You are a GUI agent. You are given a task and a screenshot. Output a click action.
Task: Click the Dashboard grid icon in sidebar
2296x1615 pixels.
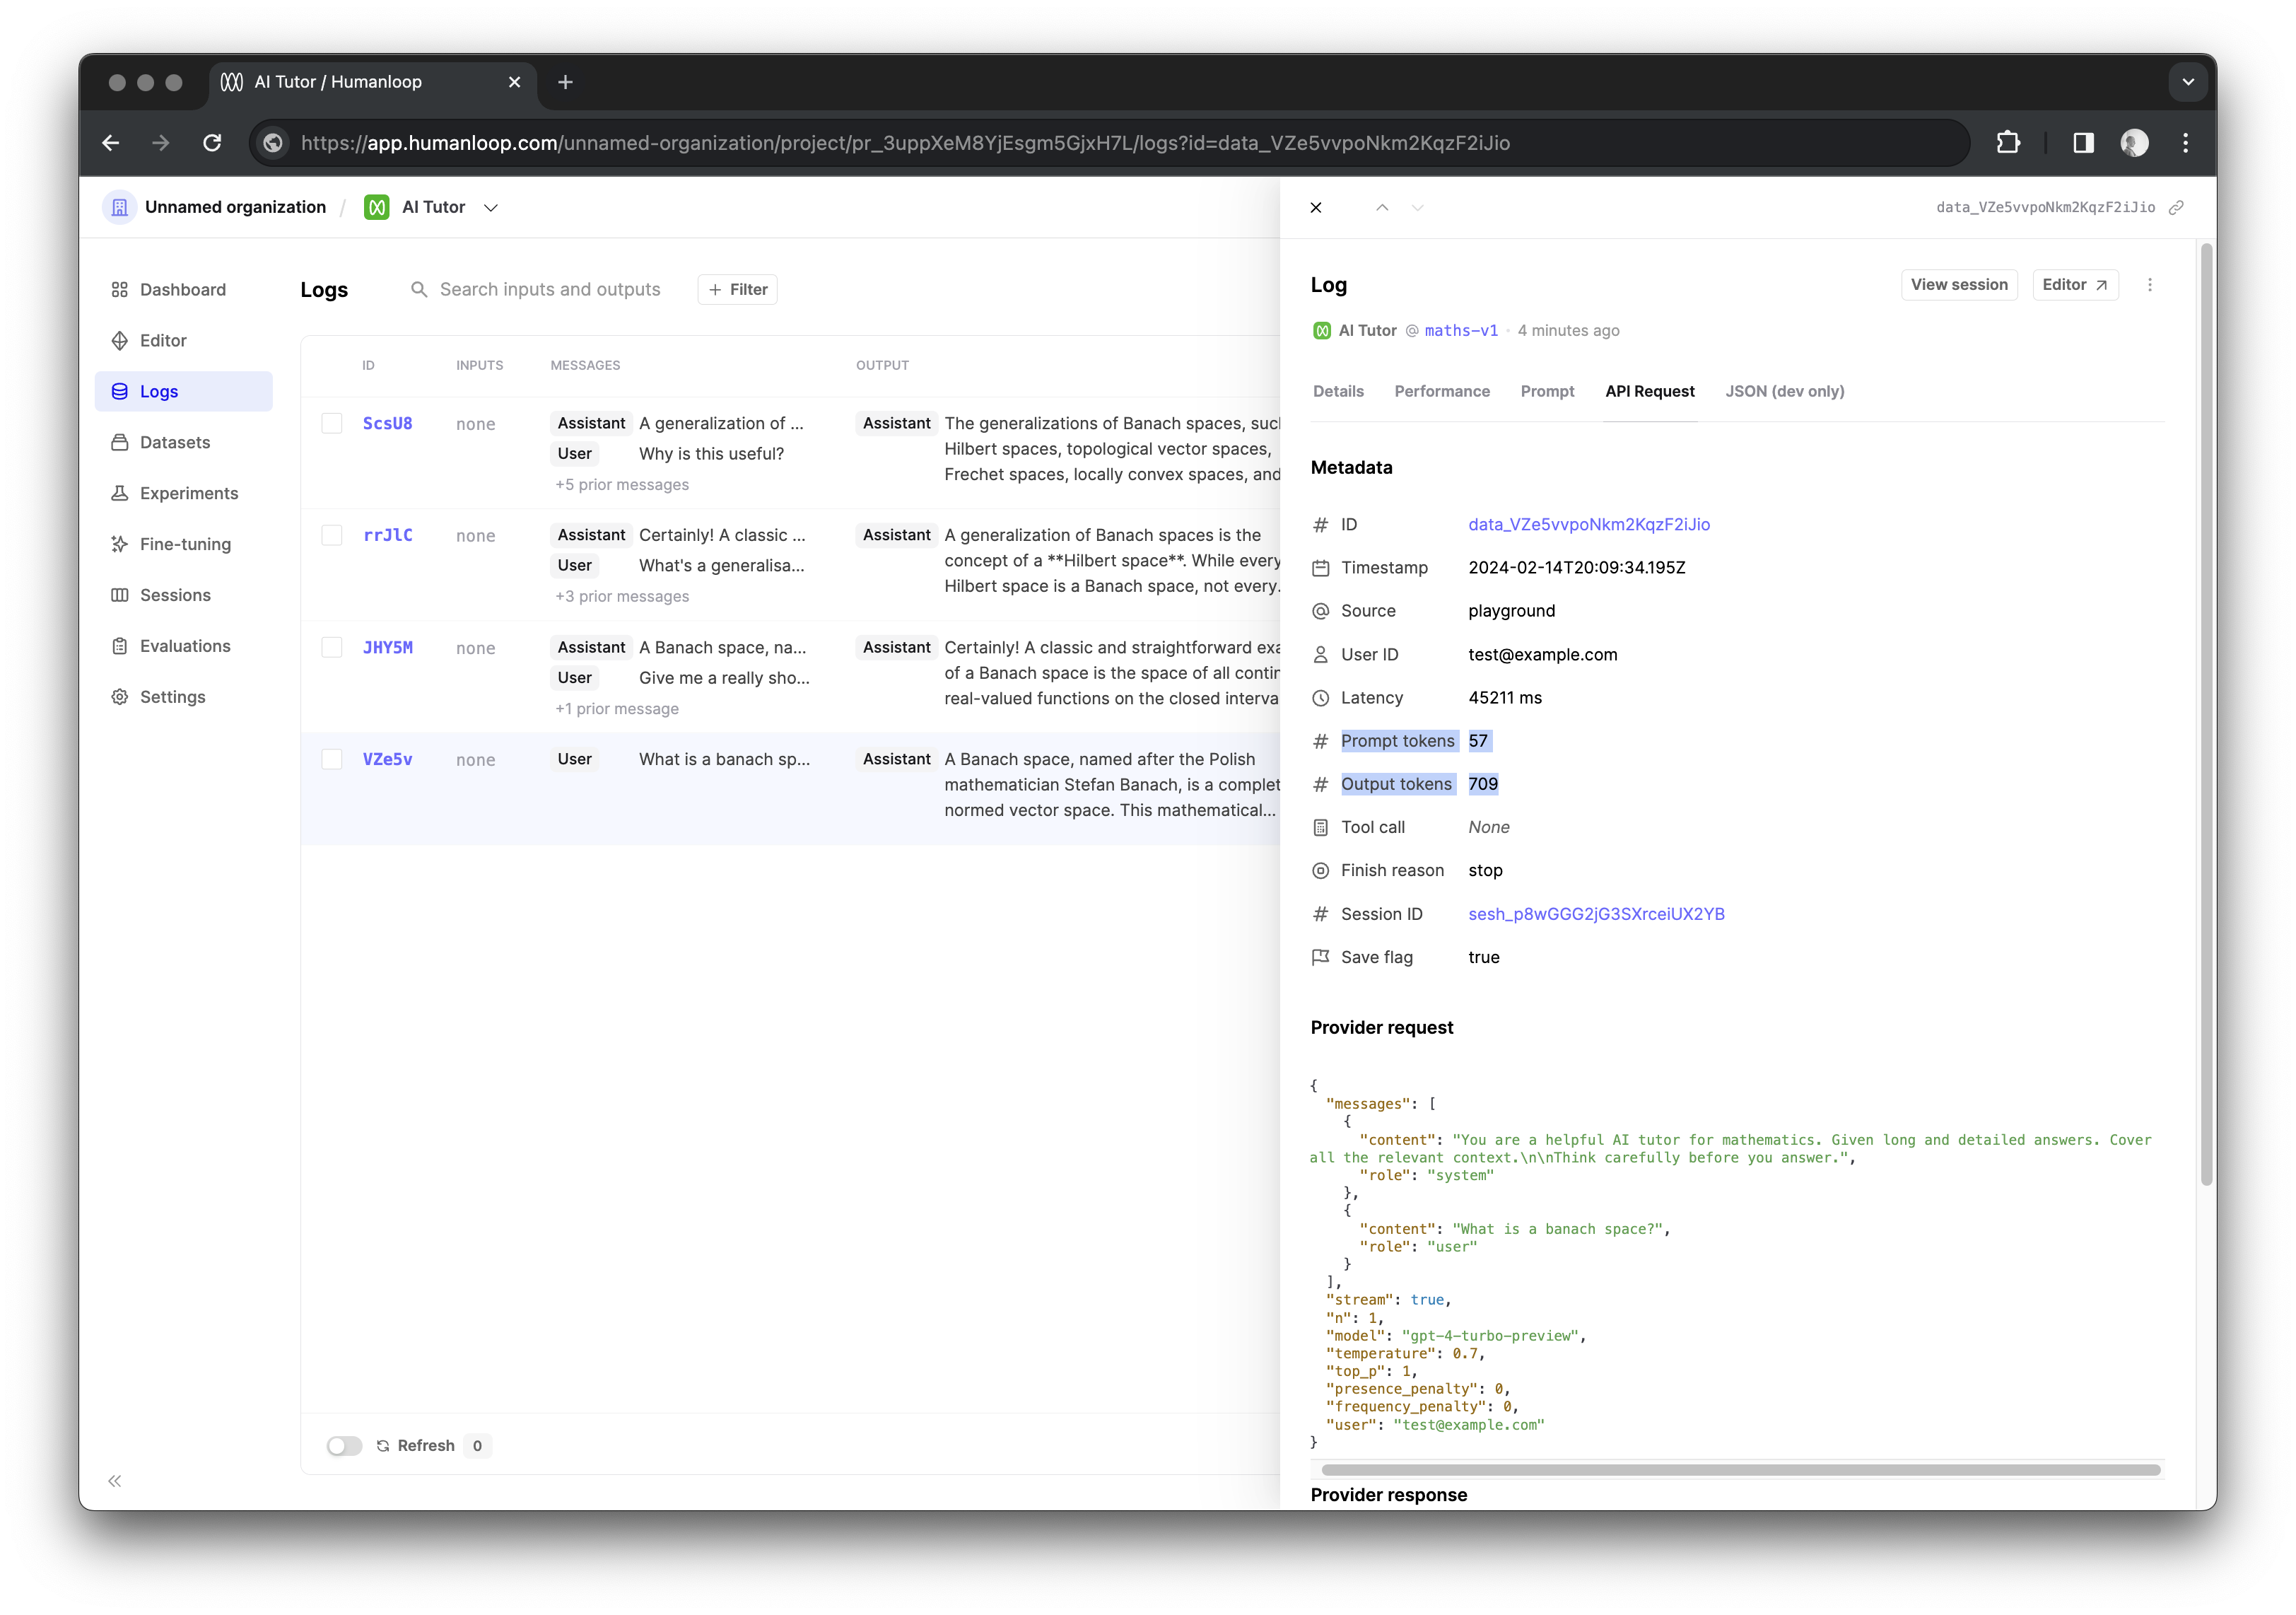click(x=120, y=290)
